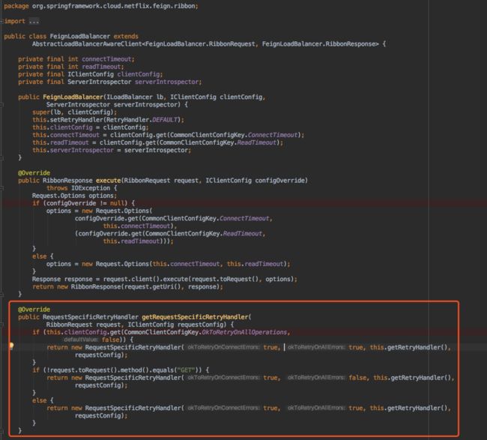Click ReadTimeout key in the constructor assignment

point(256,142)
